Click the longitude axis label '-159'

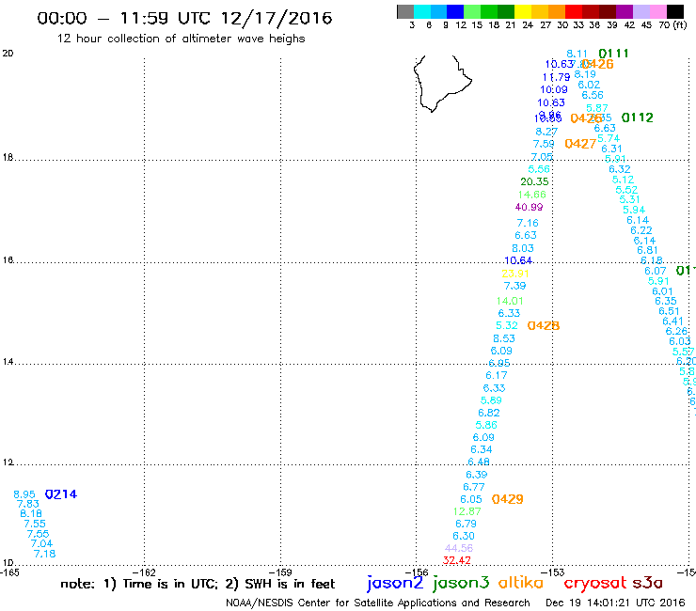(282, 572)
